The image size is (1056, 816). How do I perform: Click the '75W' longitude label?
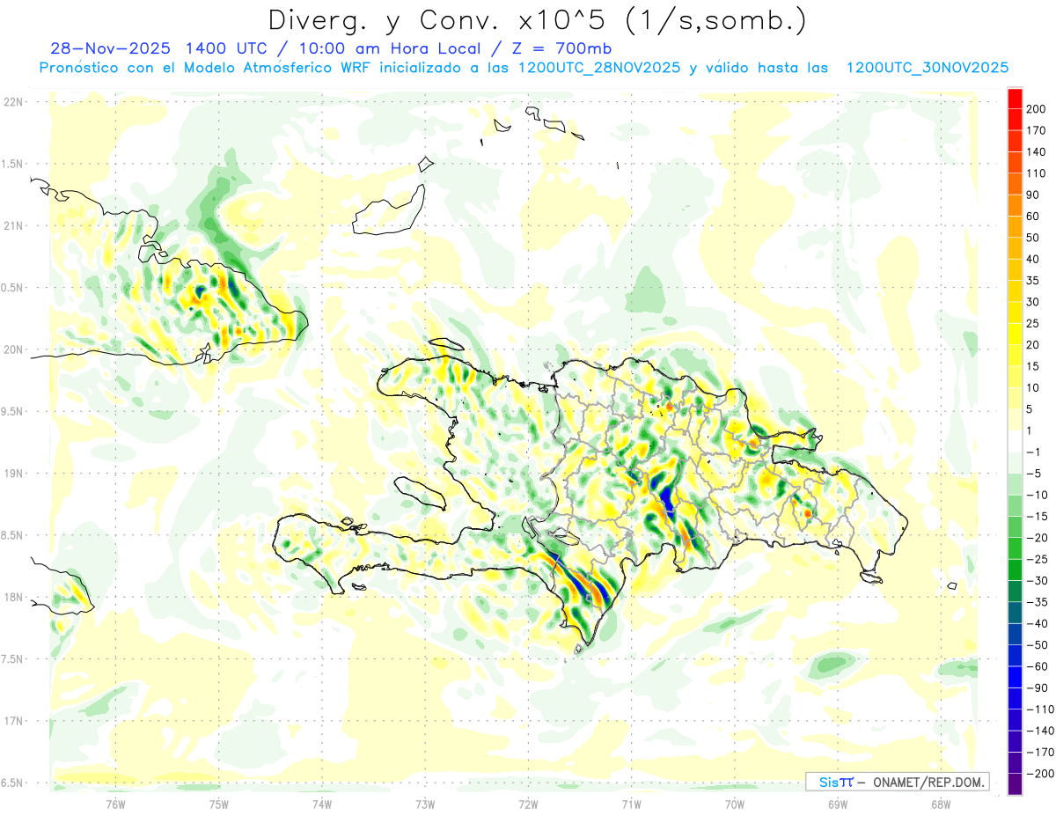pos(219,803)
